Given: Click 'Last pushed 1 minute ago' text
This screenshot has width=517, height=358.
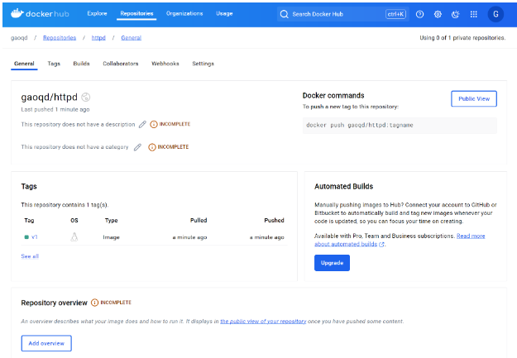Looking at the screenshot, I should click(x=55, y=109).
